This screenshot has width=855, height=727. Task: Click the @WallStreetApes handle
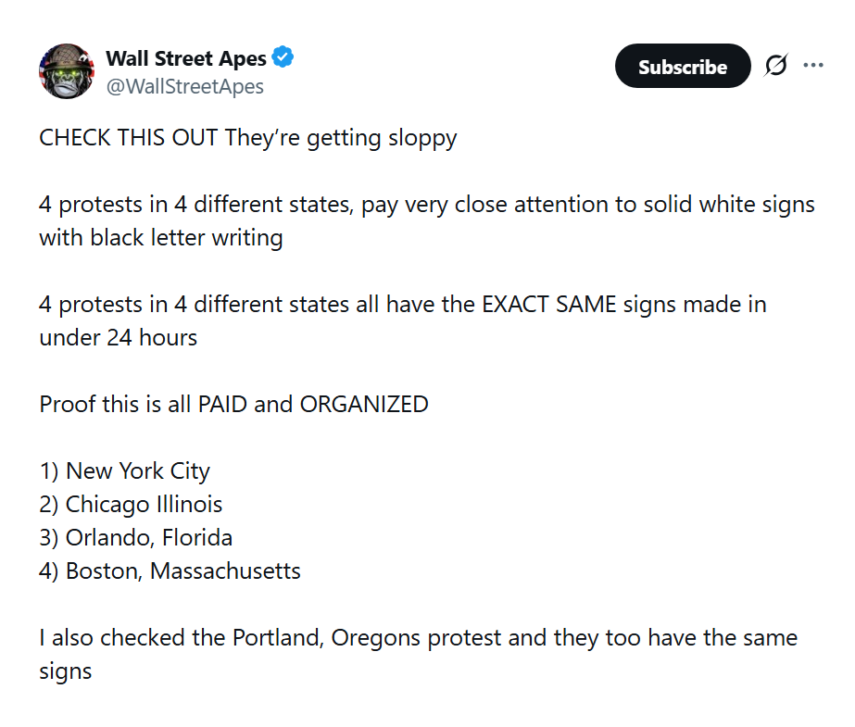(x=185, y=86)
